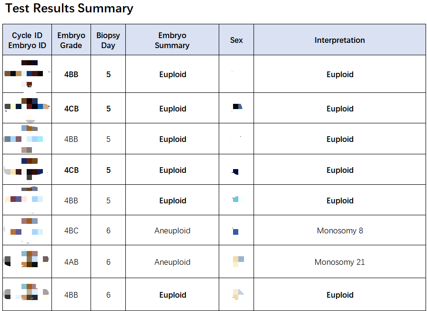Image resolution: width=427 pixels, height=311 pixels.
Task: Select the "Sex" column header
Action: 236,40
